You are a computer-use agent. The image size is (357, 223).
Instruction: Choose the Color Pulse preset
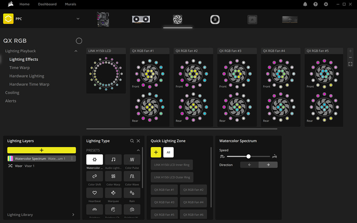click(x=132, y=160)
